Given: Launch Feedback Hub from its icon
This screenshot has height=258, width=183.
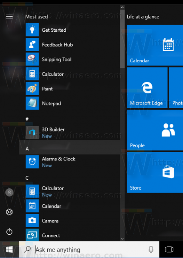Looking at the screenshot, I should [32, 44].
